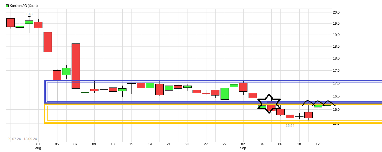
Task: Select the last green candle on the chart
Action: coord(327,105)
